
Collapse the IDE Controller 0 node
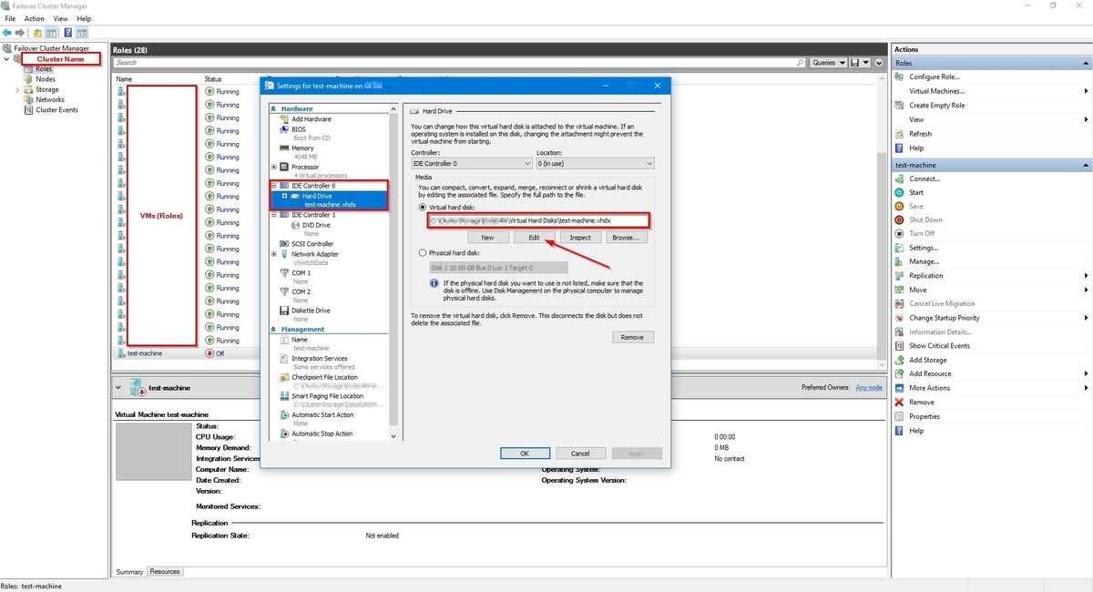[274, 186]
